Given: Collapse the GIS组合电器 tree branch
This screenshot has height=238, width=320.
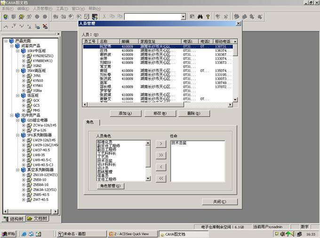Looking at the screenshot, I should pyautogui.click(x=18, y=120).
